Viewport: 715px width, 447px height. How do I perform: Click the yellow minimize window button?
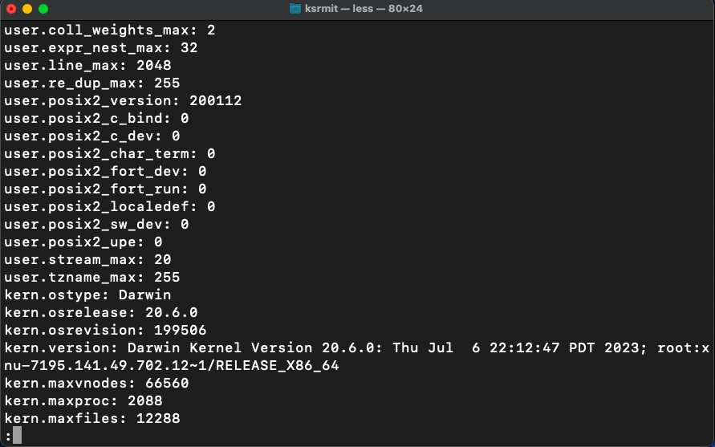tap(27, 9)
